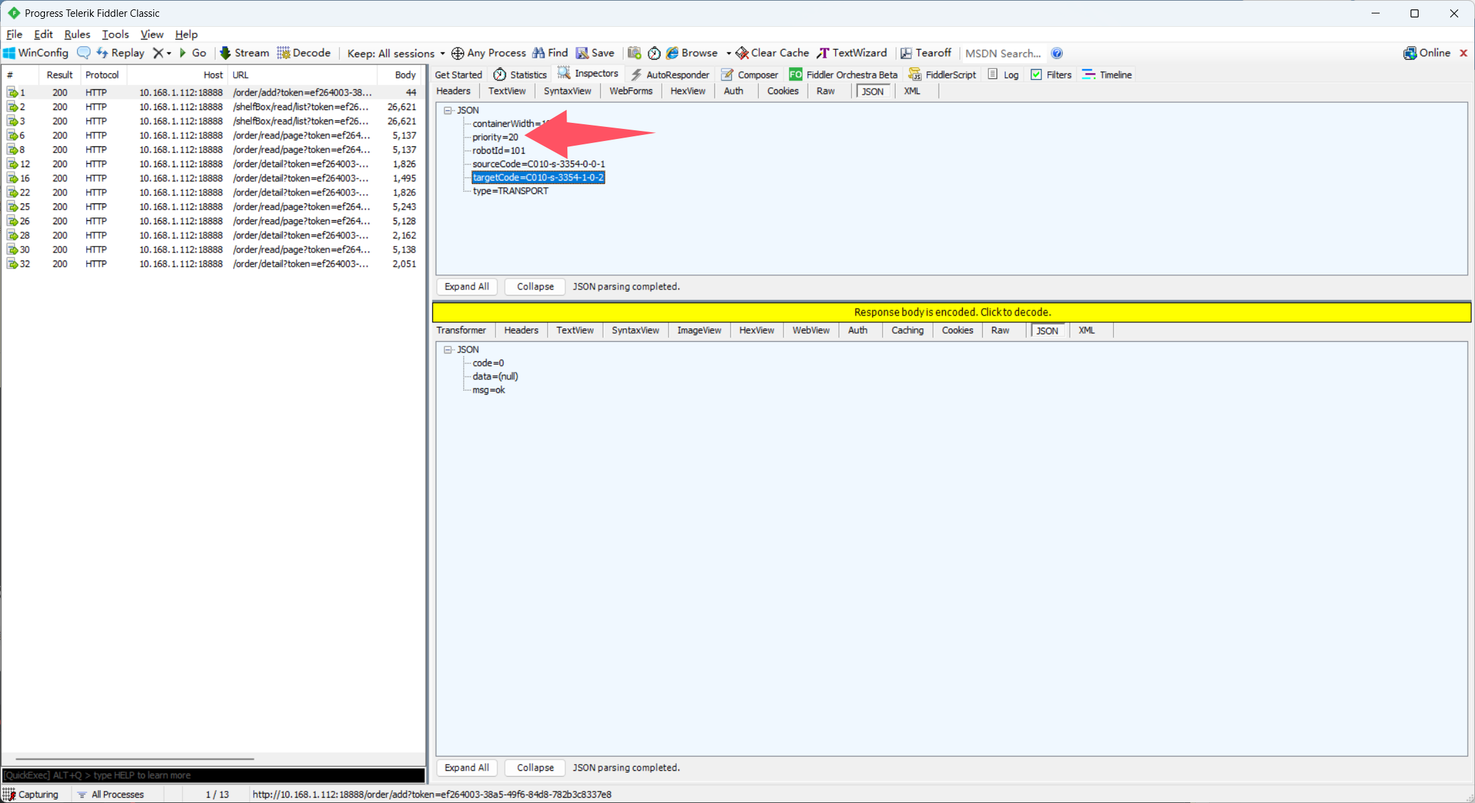Switch to request WebForms tab
The height and width of the screenshot is (803, 1475).
(x=630, y=91)
